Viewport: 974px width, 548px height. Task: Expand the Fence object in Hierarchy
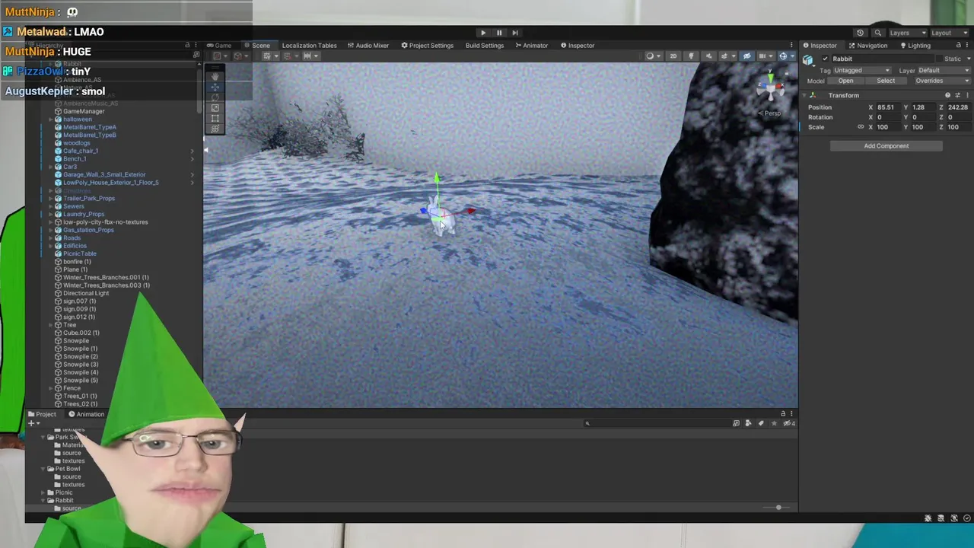coord(50,389)
